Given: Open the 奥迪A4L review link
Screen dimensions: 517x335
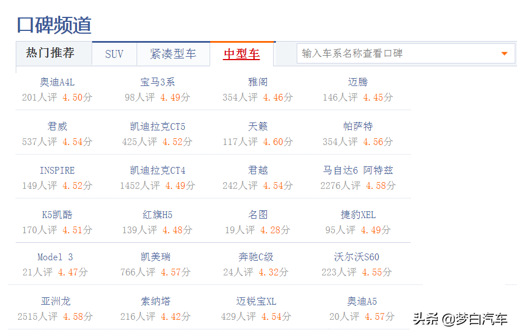Looking at the screenshot, I should 57,82.
